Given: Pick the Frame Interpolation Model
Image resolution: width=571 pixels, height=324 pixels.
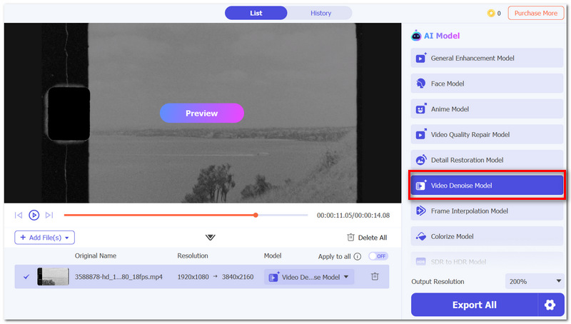Looking at the screenshot, I should pyautogui.click(x=487, y=211).
